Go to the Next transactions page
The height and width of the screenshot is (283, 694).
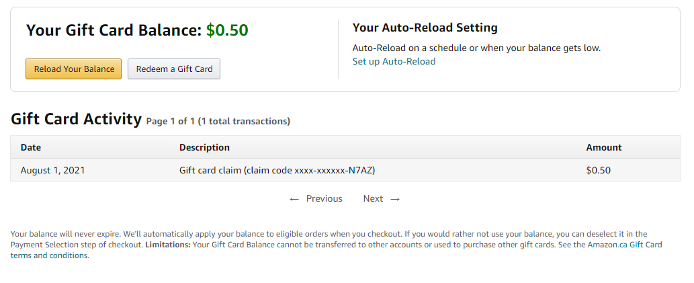(x=373, y=198)
